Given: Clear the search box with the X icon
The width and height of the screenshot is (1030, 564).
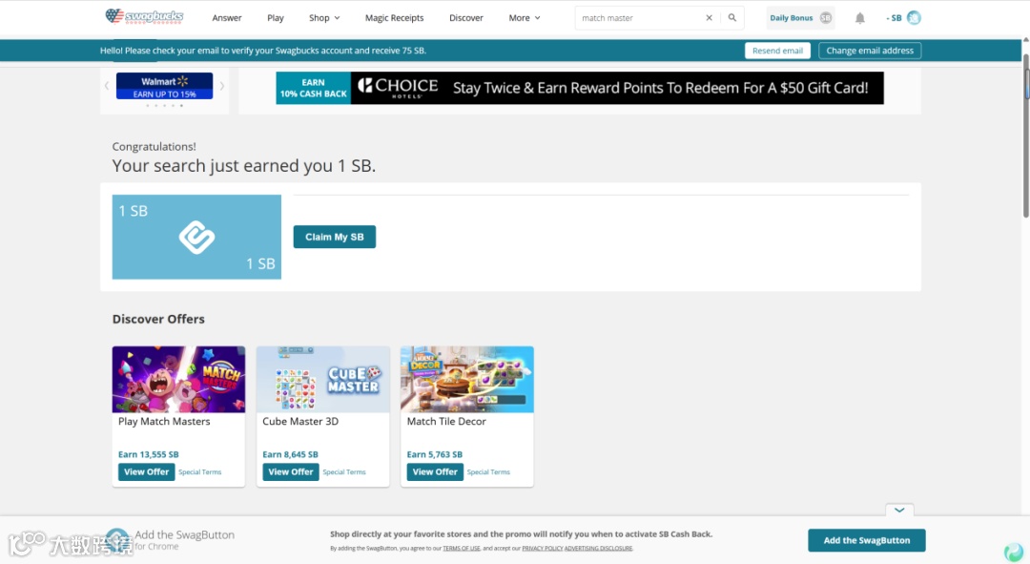Looking at the screenshot, I should (x=709, y=18).
